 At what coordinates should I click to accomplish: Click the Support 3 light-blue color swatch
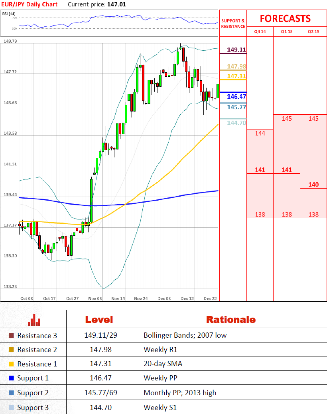click(11, 407)
